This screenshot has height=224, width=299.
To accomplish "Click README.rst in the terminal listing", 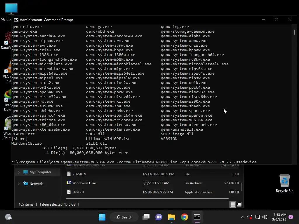I will tap(23, 134).
